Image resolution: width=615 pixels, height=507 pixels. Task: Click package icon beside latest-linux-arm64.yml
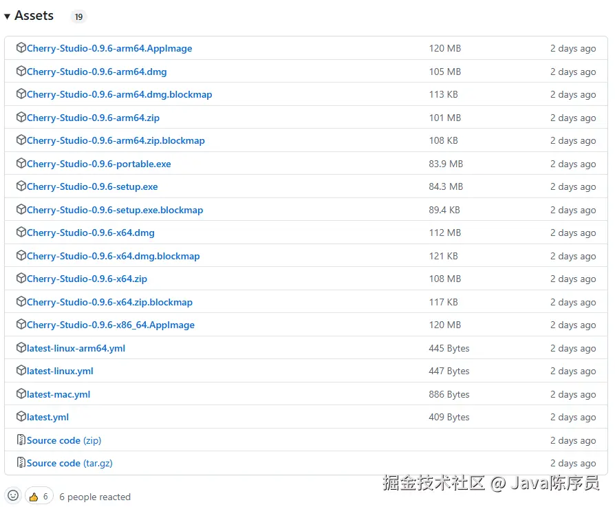pos(21,347)
